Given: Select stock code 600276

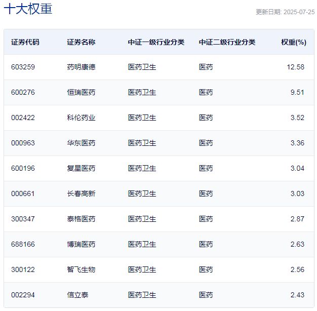Looking at the screenshot, I should [23, 92].
